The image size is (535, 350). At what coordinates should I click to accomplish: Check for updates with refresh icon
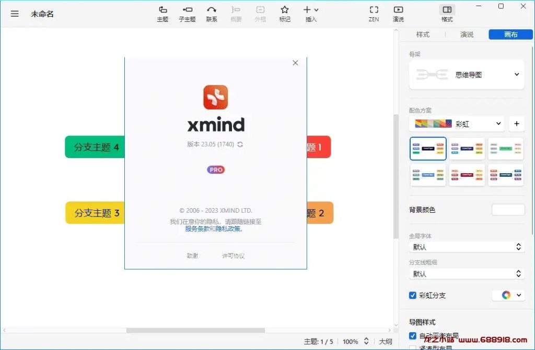coord(240,144)
